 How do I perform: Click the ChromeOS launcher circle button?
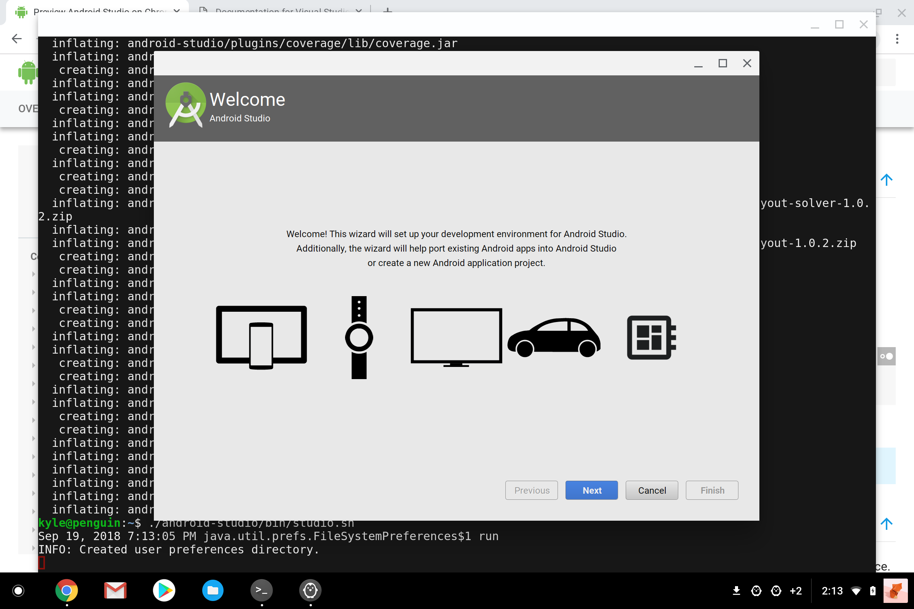click(x=18, y=591)
